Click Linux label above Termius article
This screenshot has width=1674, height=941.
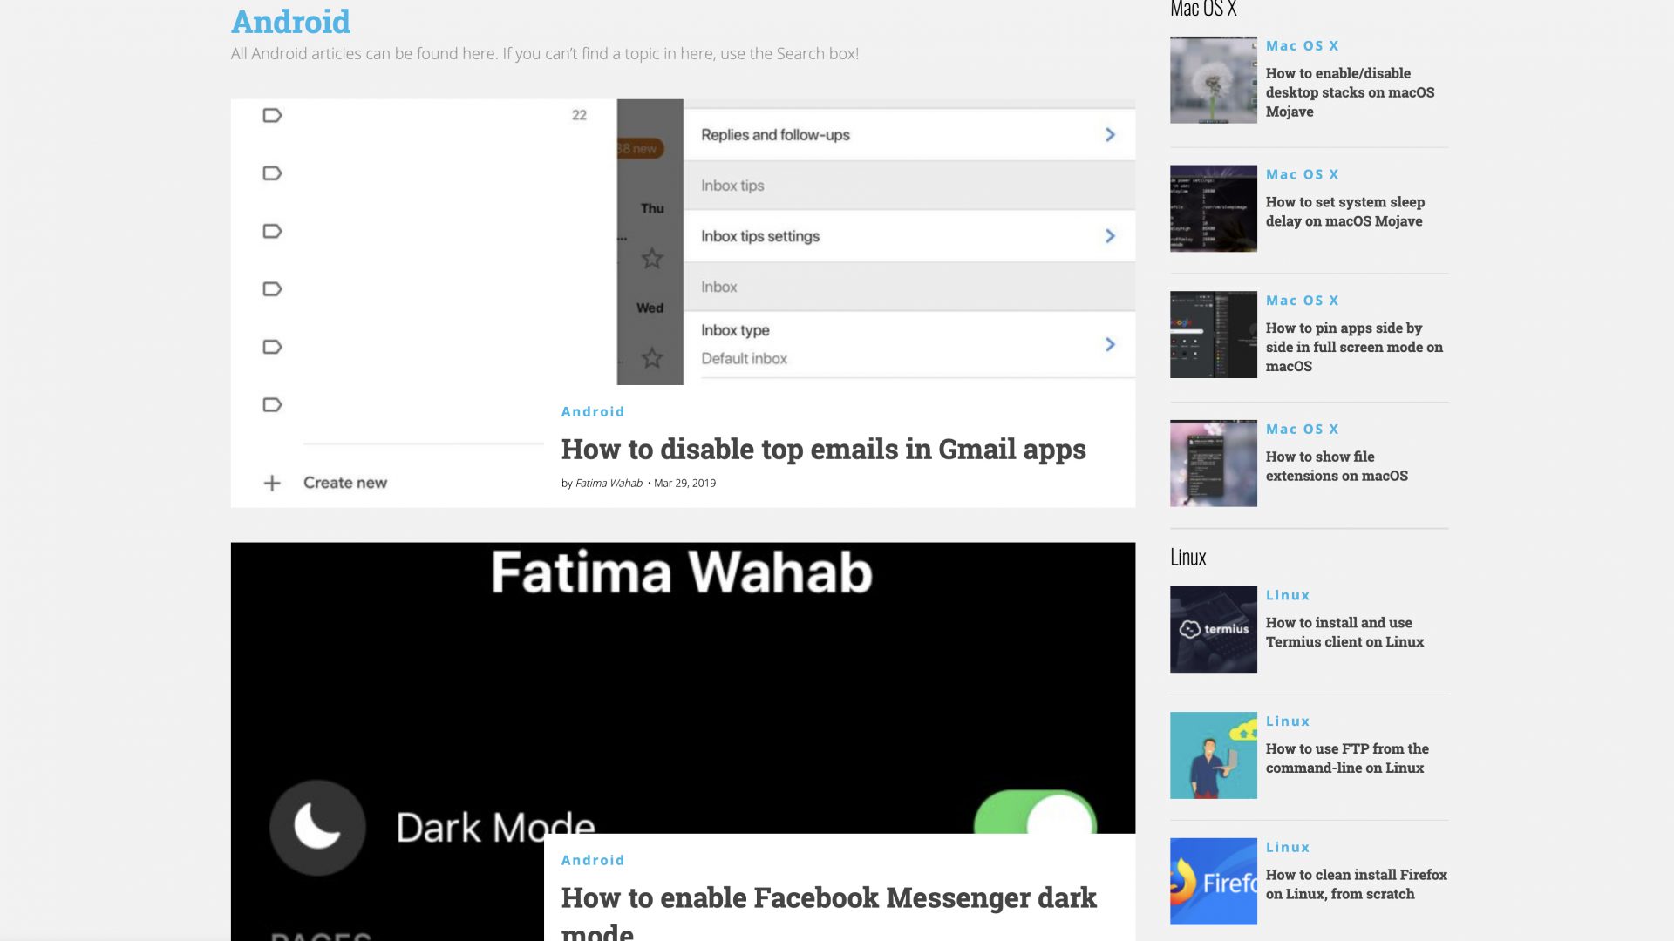[1288, 595]
